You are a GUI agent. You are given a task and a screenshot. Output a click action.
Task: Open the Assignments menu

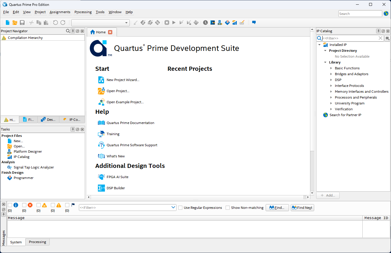[60, 12]
